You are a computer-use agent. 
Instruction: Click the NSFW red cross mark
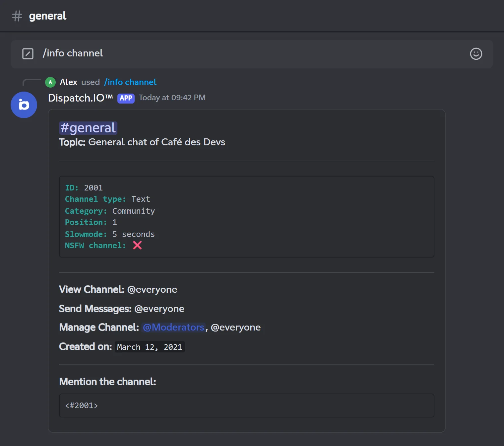tap(137, 245)
